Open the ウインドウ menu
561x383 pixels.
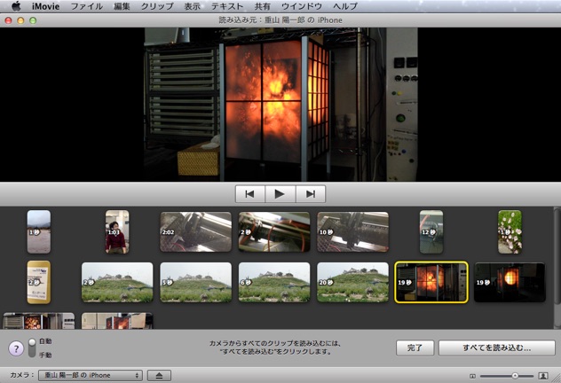pyautogui.click(x=302, y=6)
